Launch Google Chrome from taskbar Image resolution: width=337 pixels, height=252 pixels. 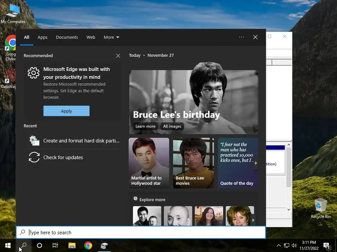coord(88,245)
